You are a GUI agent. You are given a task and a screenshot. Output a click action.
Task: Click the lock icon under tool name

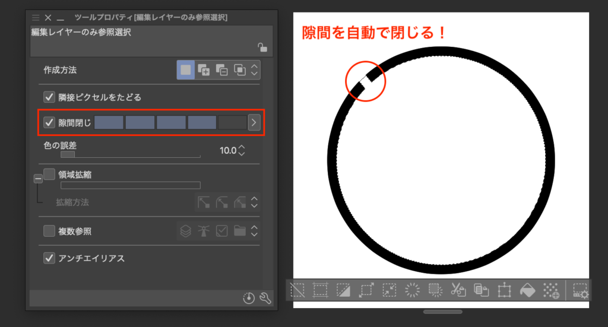coord(262,47)
